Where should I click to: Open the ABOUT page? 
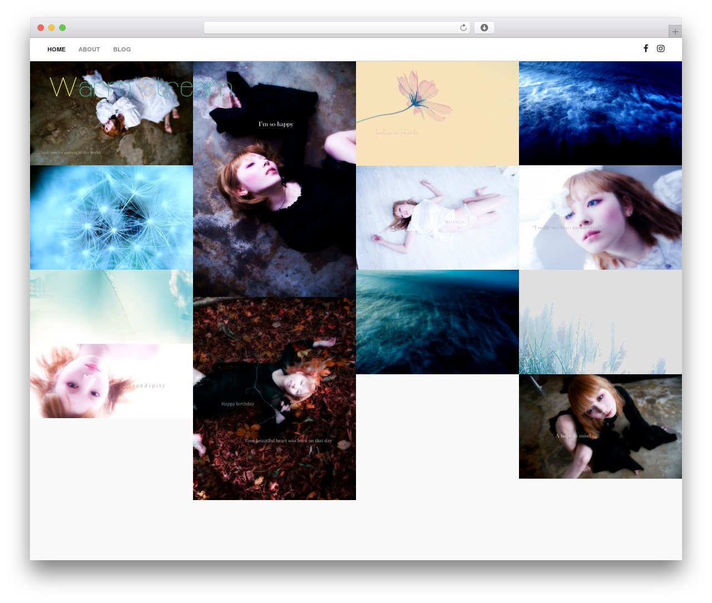click(x=89, y=50)
